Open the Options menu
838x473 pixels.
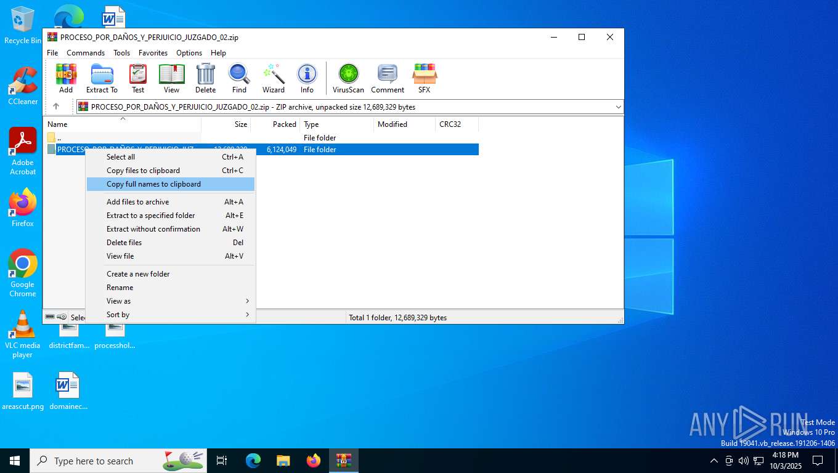click(189, 53)
